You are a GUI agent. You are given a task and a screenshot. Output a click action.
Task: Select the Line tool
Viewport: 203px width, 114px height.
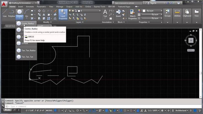5,13
